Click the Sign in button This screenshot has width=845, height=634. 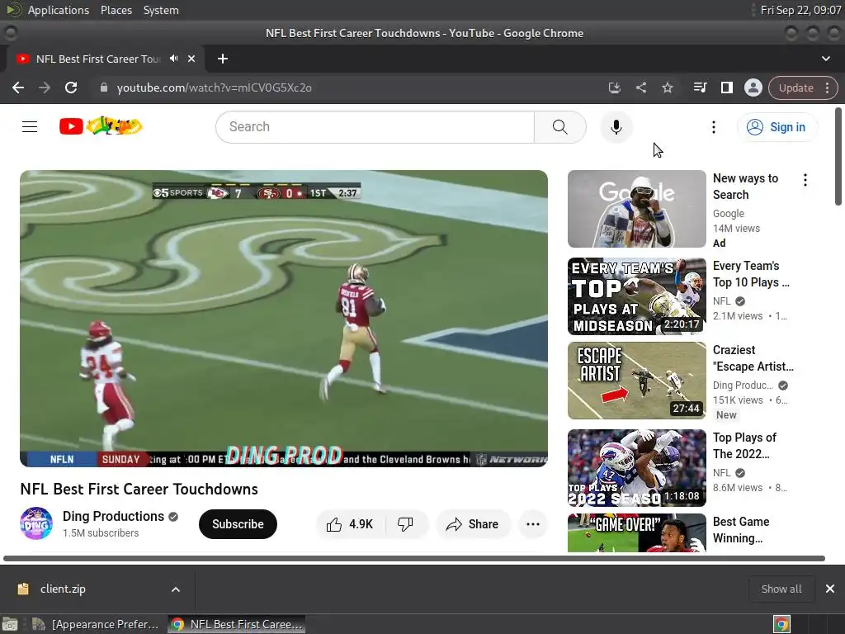point(777,127)
